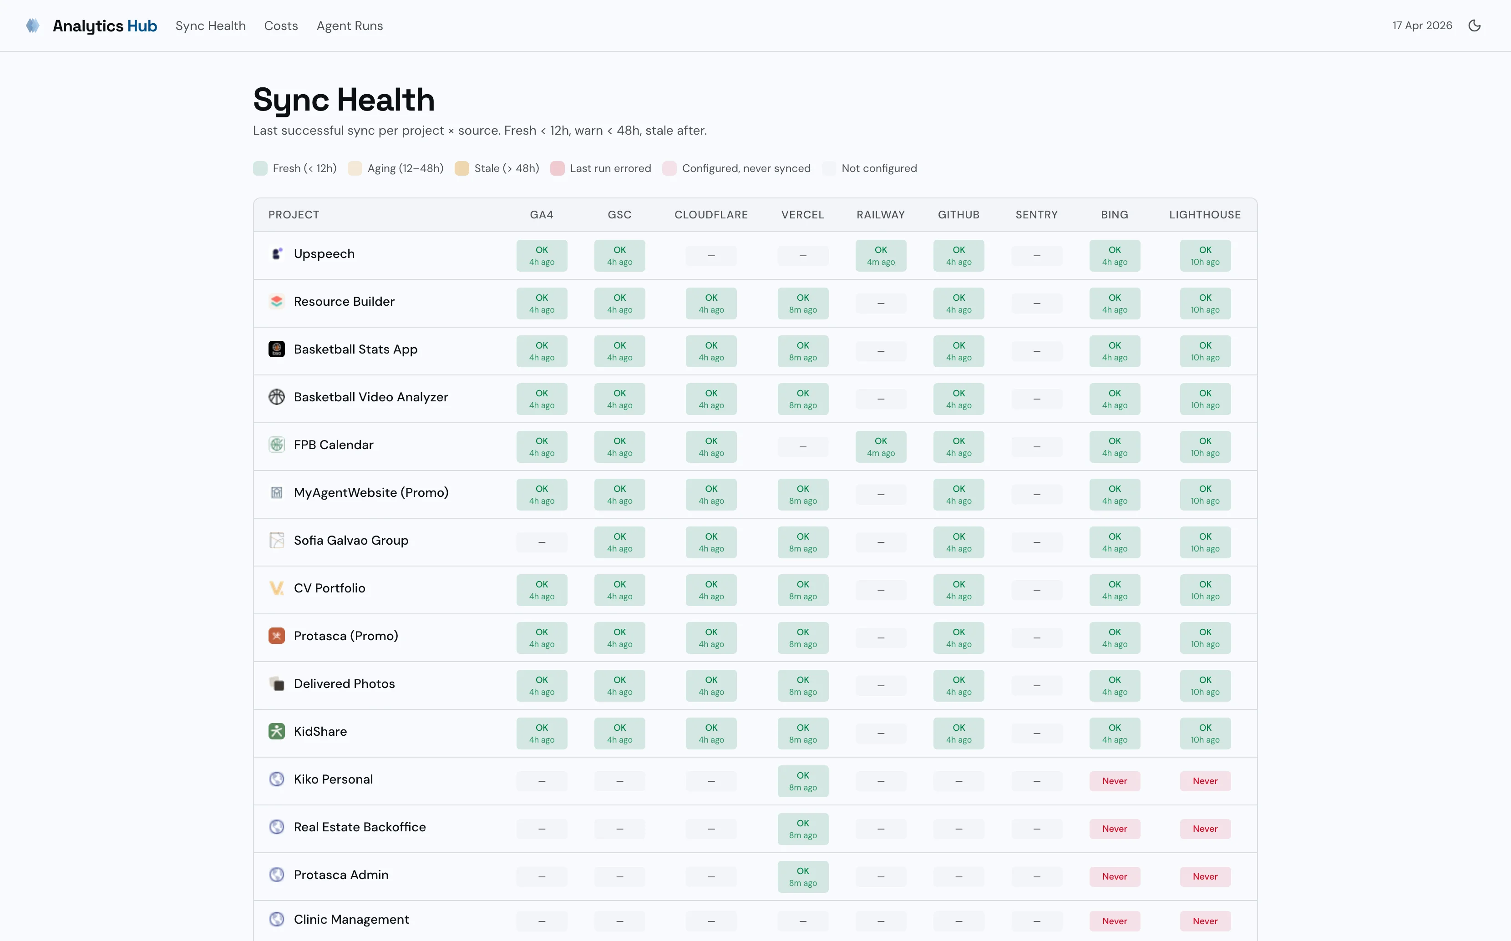Select the MyAgentWebsite (Promo) icon
Viewport: 1511px width, 941px height.
[x=277, y=492]
